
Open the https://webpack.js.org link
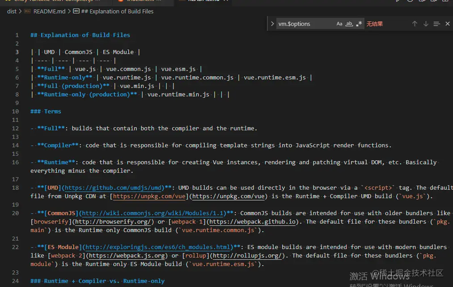(127, 256)
